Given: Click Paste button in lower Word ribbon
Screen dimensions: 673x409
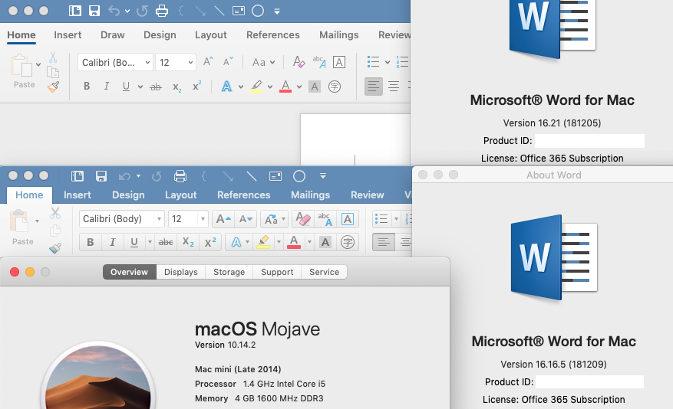Looking at the screenshot, I should pos(22,227).
